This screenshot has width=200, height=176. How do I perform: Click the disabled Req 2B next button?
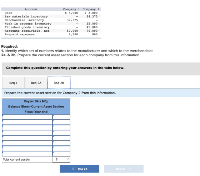124,169
